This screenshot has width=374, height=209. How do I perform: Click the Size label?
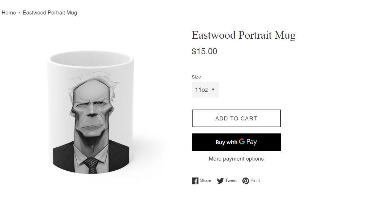(196, 77)
